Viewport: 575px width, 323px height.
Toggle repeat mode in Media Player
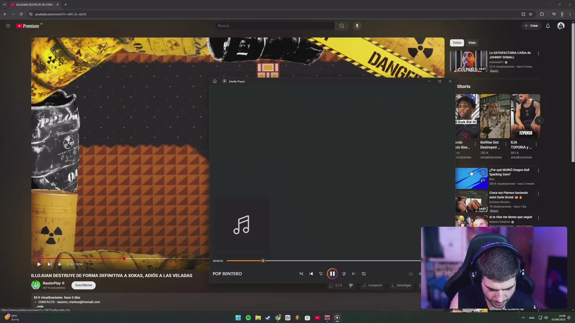point(363,274)
